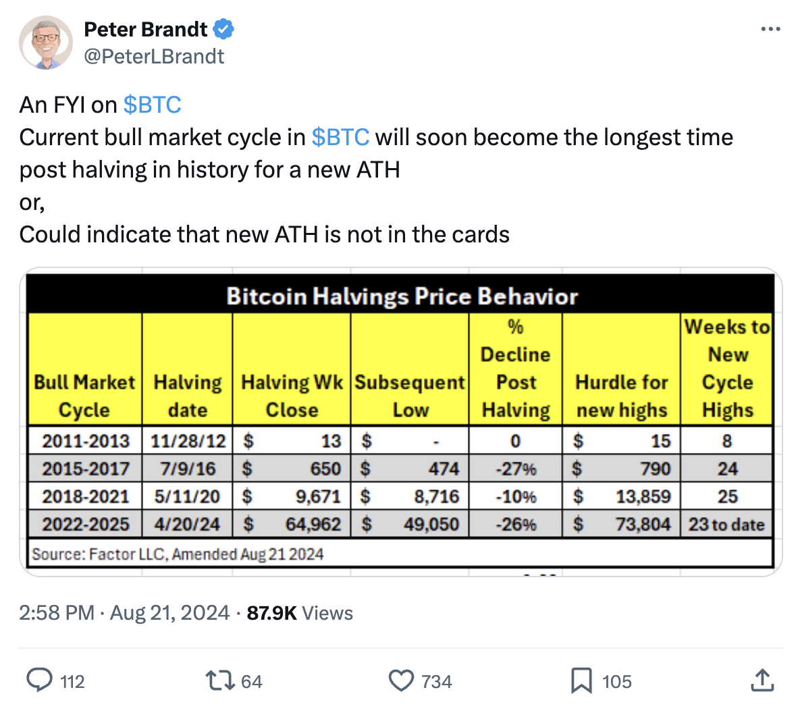Click the blue verified badge
The image size is (796, 719).
223,30
